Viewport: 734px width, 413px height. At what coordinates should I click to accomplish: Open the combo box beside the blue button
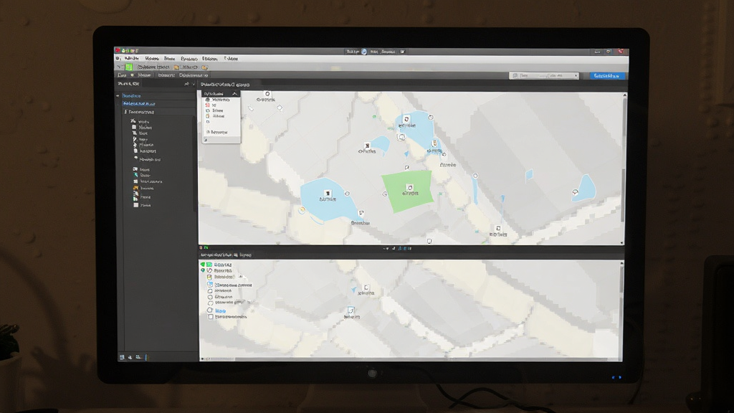[x=544, y=75]
